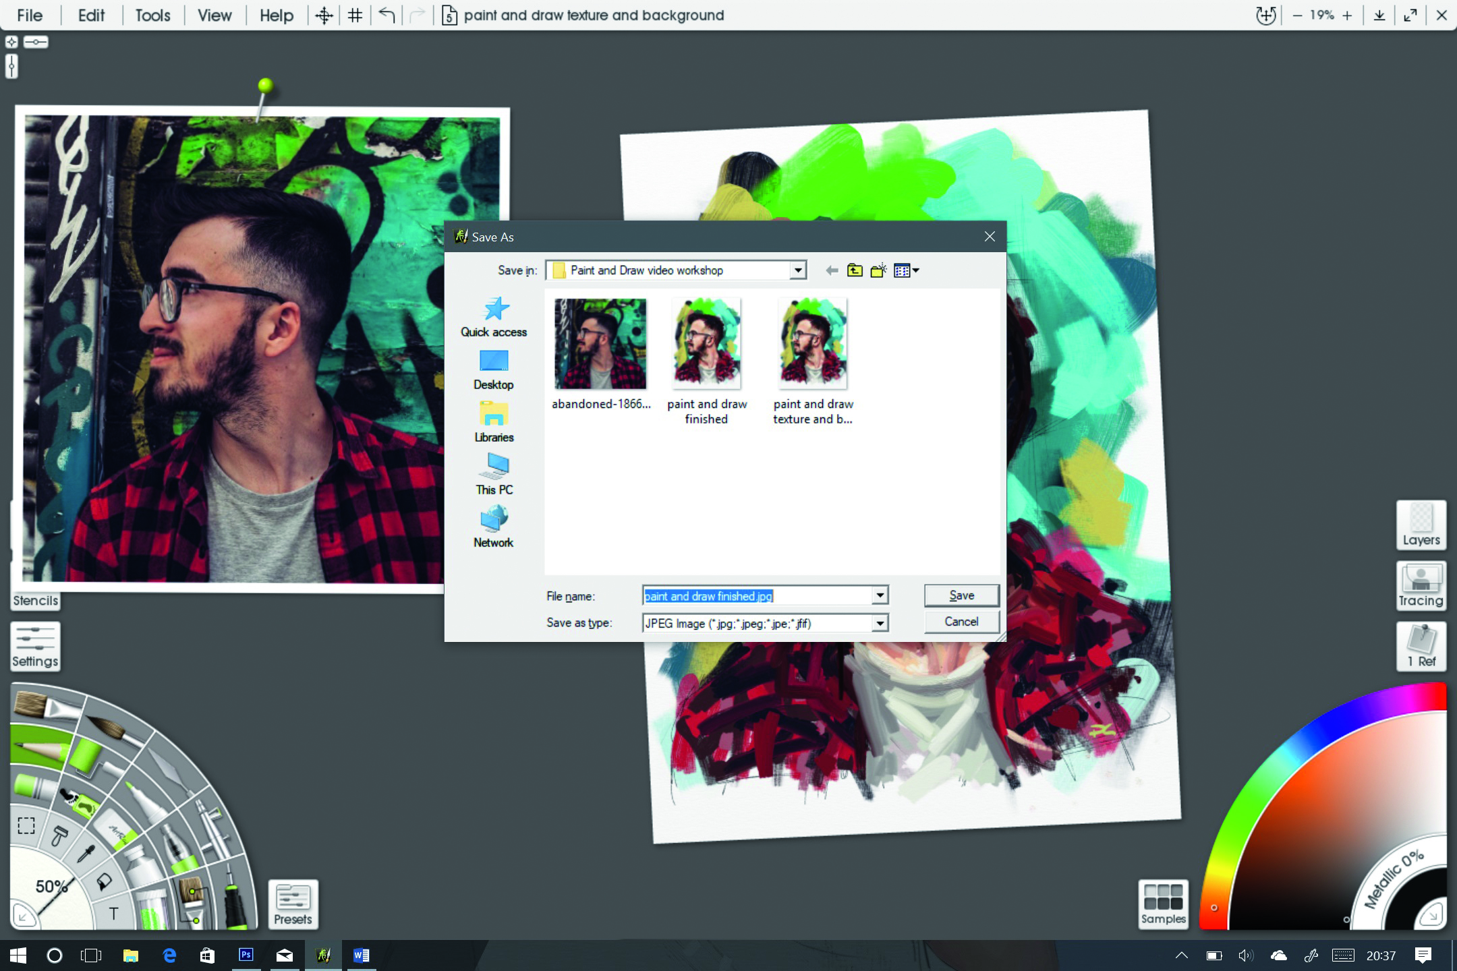Toggle the 1 Ref references panel
Viewport: 1457px width, 971px height.
[1421, 646]
